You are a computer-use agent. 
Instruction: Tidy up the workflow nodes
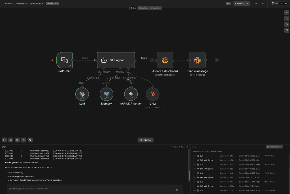(30, 140)
